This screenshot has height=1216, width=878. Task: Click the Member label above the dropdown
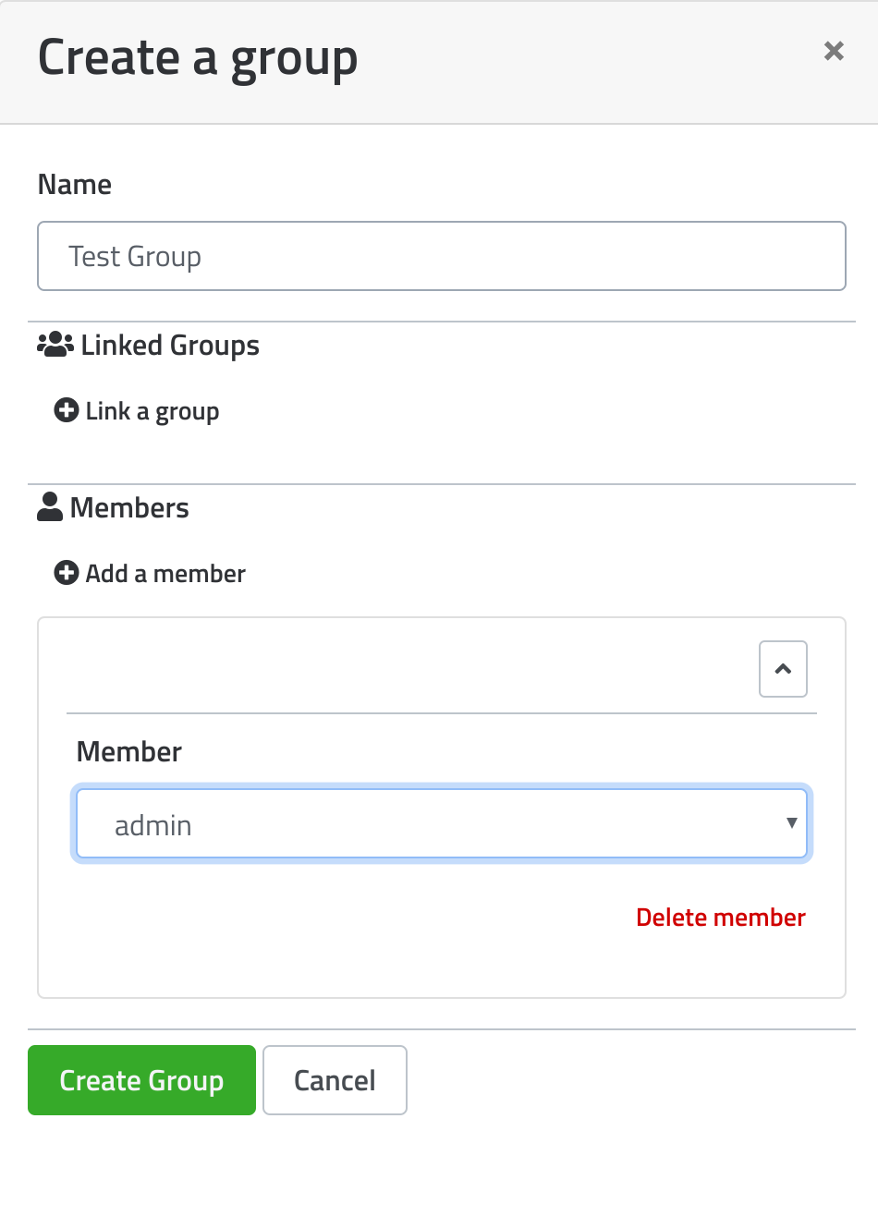click(x=129, y=751)
